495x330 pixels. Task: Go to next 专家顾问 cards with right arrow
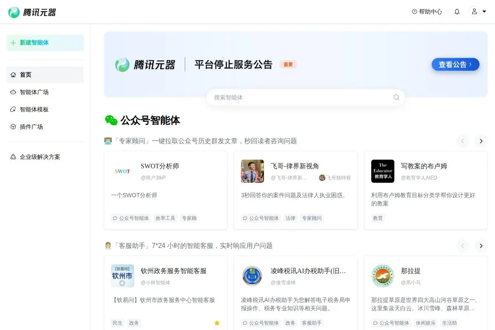pyautogui.click(x=481, y=141)
